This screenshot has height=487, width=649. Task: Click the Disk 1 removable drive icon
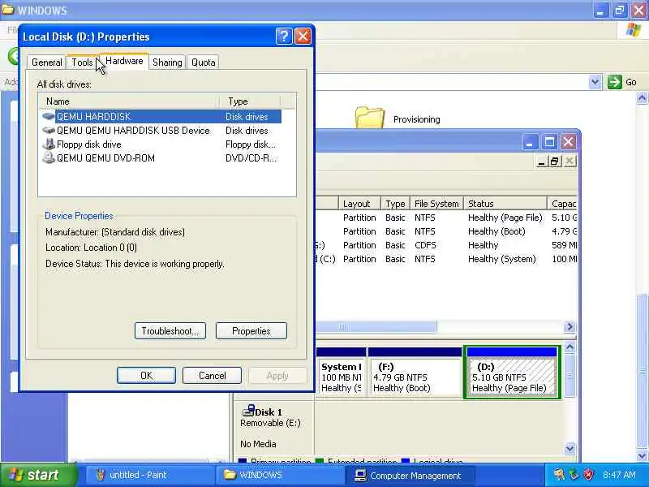pos(248,411)
